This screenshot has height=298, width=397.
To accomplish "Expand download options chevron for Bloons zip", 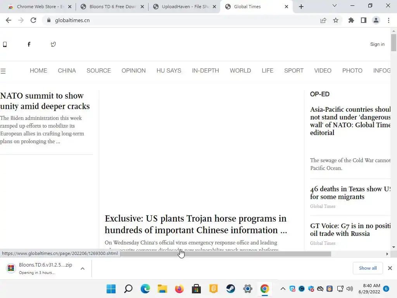I will click(x=83, y=269).
